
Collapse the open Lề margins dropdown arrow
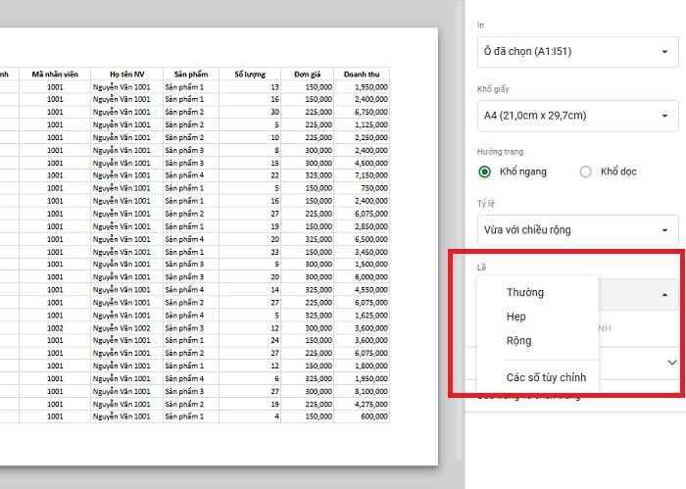[x=665, y=294]
